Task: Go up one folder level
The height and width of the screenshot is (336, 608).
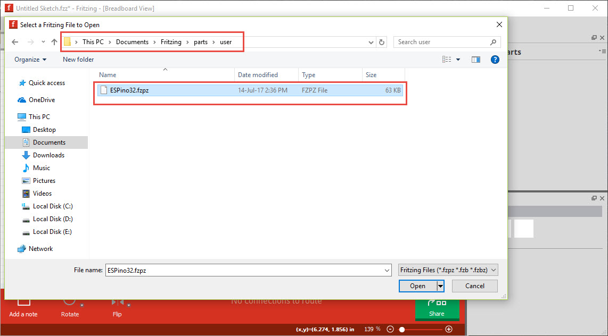Action: click(54, 42)
